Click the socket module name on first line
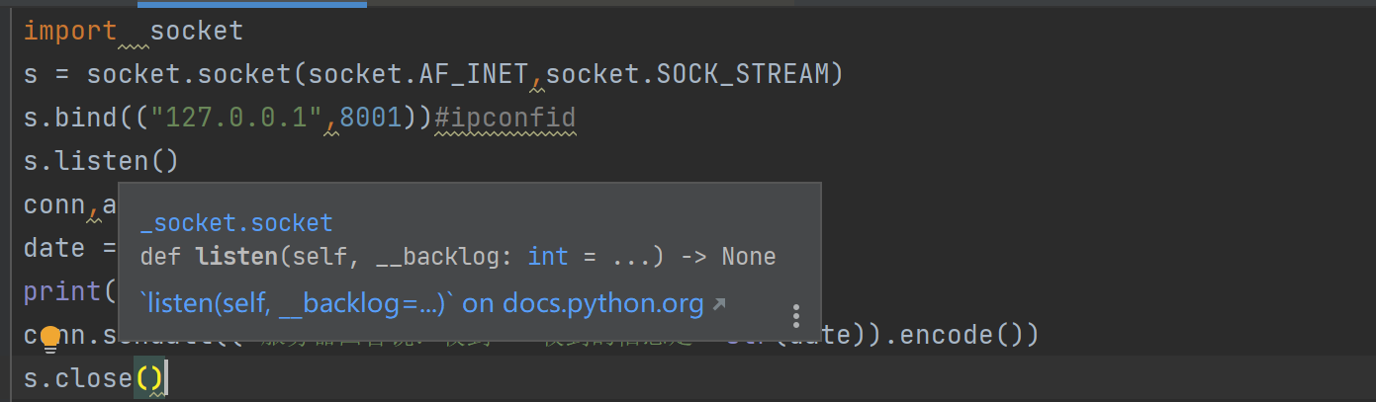The image size is (1376, 402). 196,31
